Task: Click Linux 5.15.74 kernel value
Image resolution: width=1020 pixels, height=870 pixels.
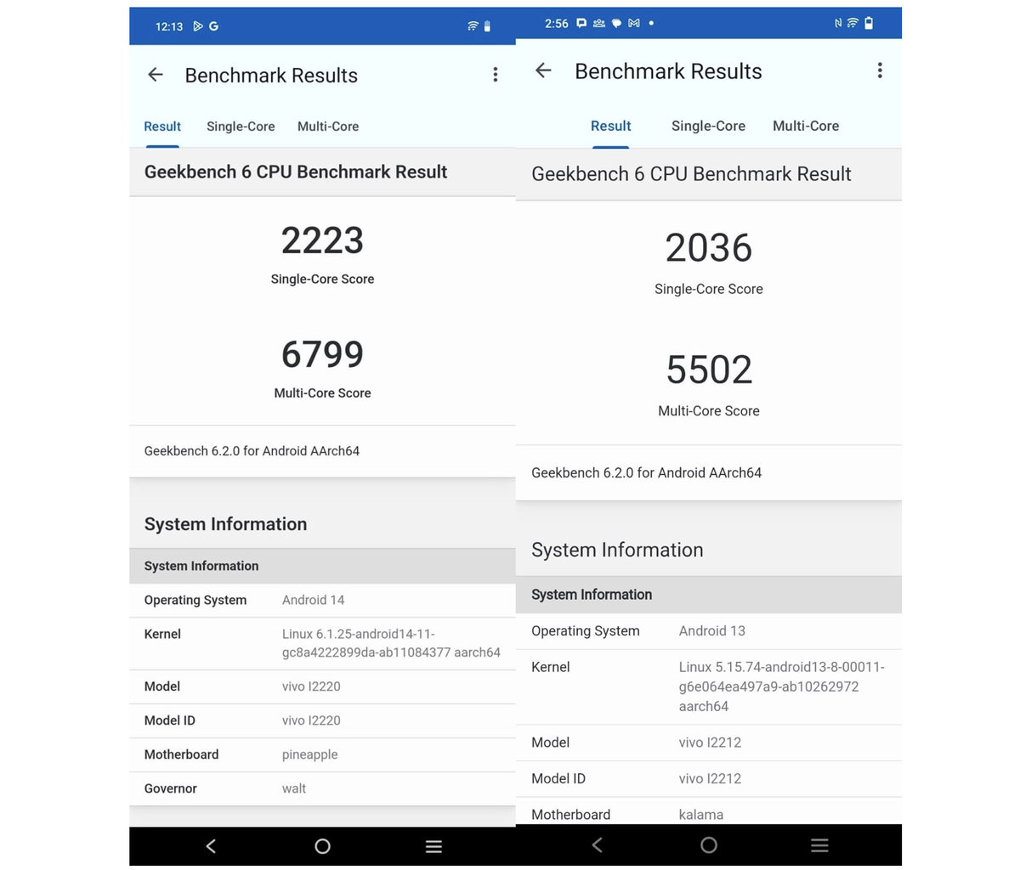Action: tap(782, 686)
